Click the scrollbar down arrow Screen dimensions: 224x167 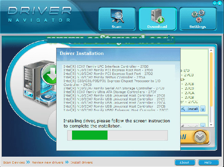click(211, 125)
